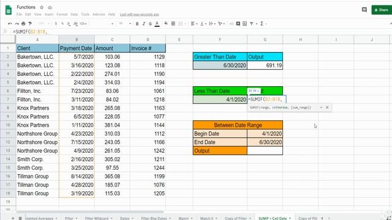
Task: Click the Insert link icon
Action: tap(232, 24)
